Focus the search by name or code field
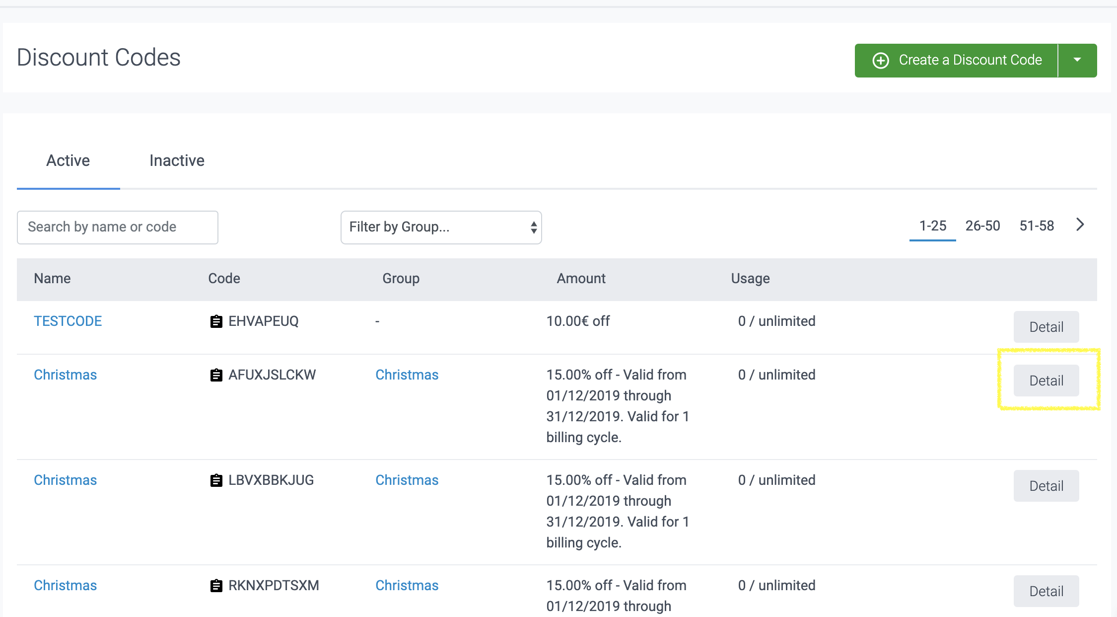1117x617 pixels. point(118,227)
